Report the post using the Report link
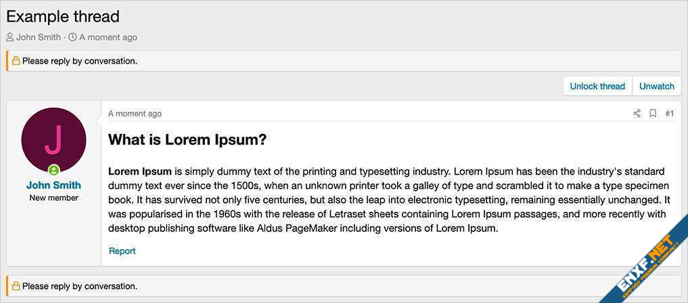This screenshot has width=688, height=303. [122, 251]
